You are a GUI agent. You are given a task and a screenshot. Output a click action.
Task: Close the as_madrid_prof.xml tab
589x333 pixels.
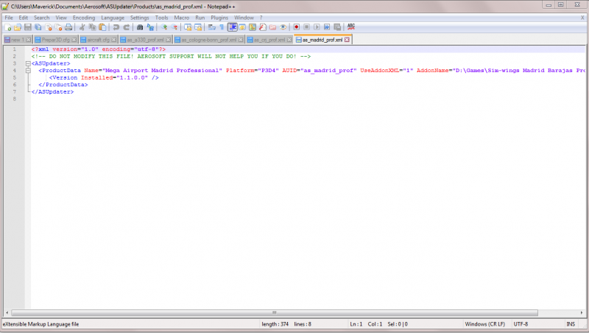347,40
